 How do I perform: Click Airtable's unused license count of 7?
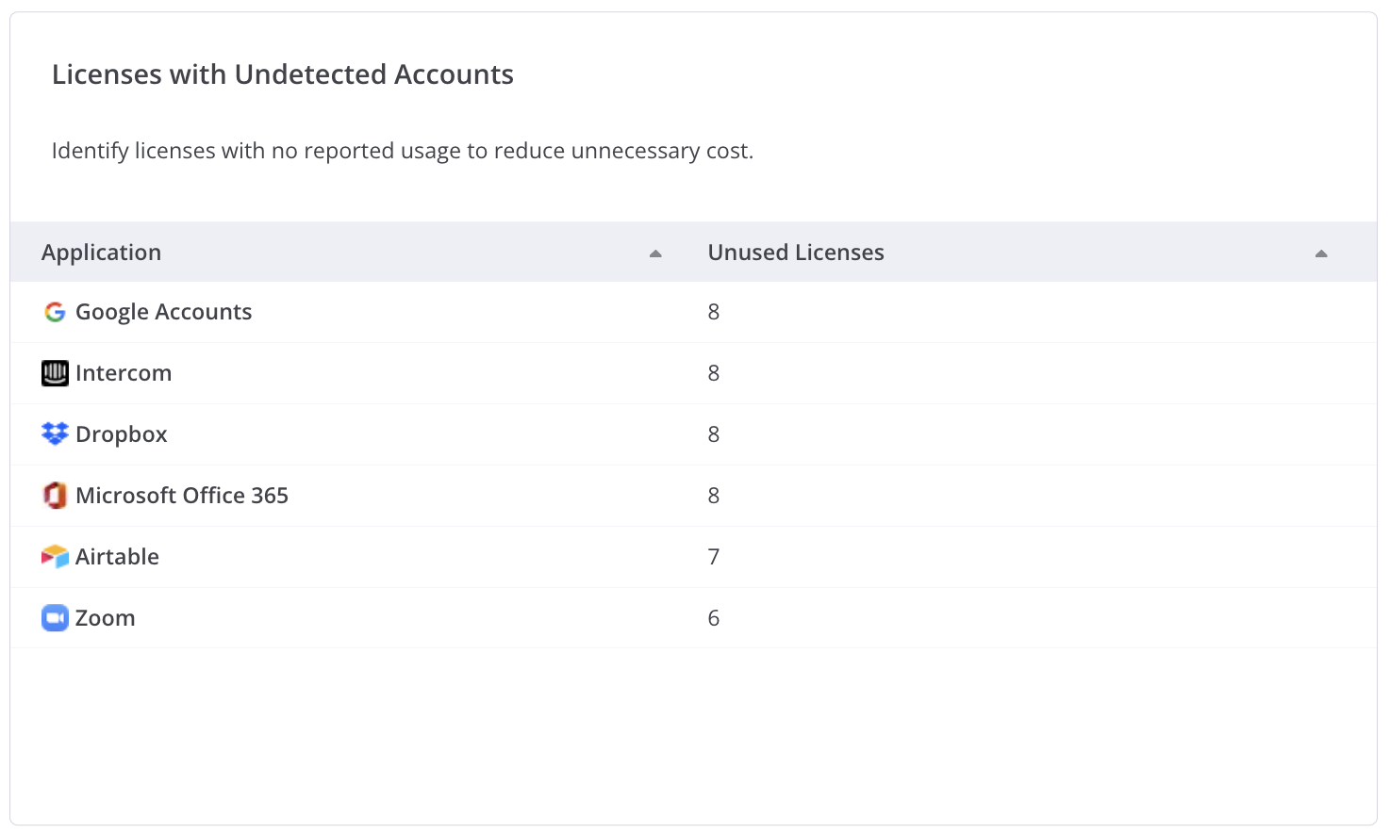click(x=713, y=557)
